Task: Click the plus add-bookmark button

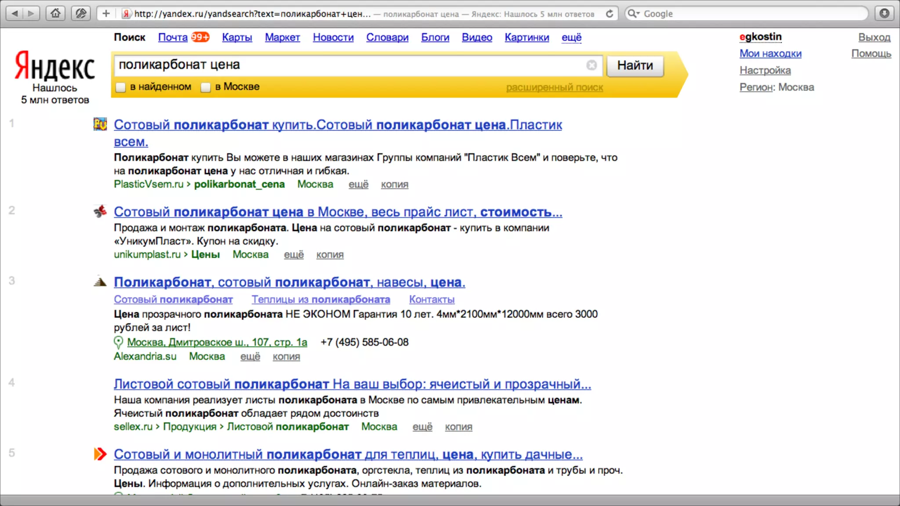Action: coord(106,13)
